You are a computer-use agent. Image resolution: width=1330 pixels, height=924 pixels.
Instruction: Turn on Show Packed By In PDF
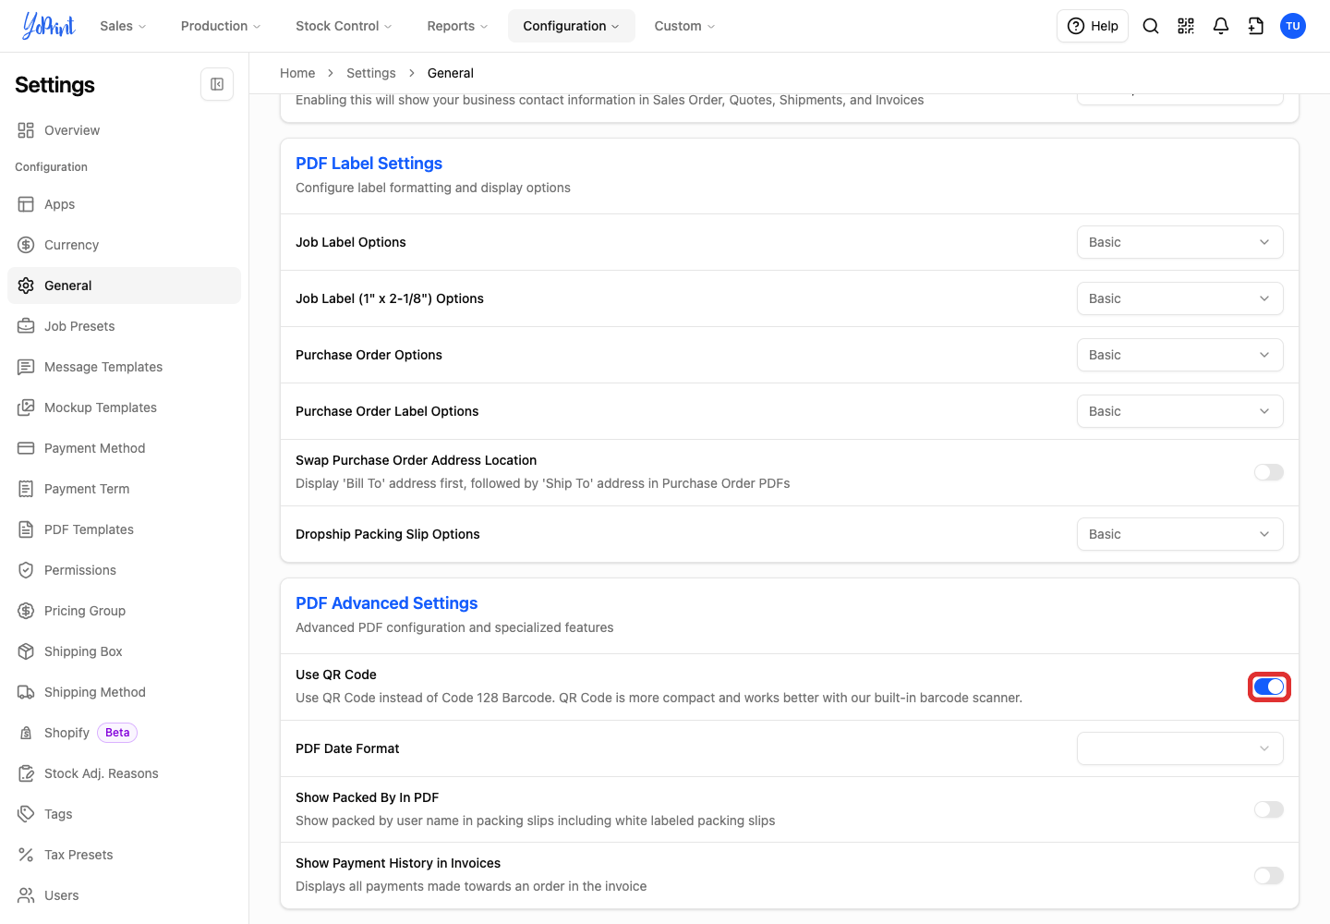pos(1269,809)
